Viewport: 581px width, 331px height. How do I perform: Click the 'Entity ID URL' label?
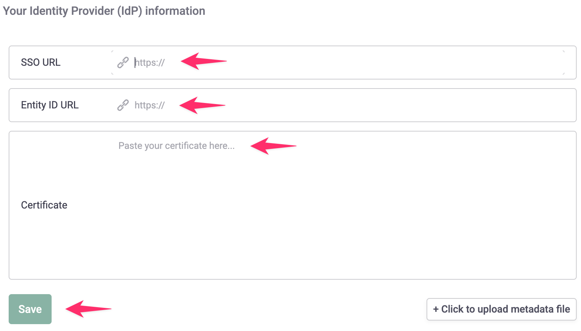click(50, 105)
